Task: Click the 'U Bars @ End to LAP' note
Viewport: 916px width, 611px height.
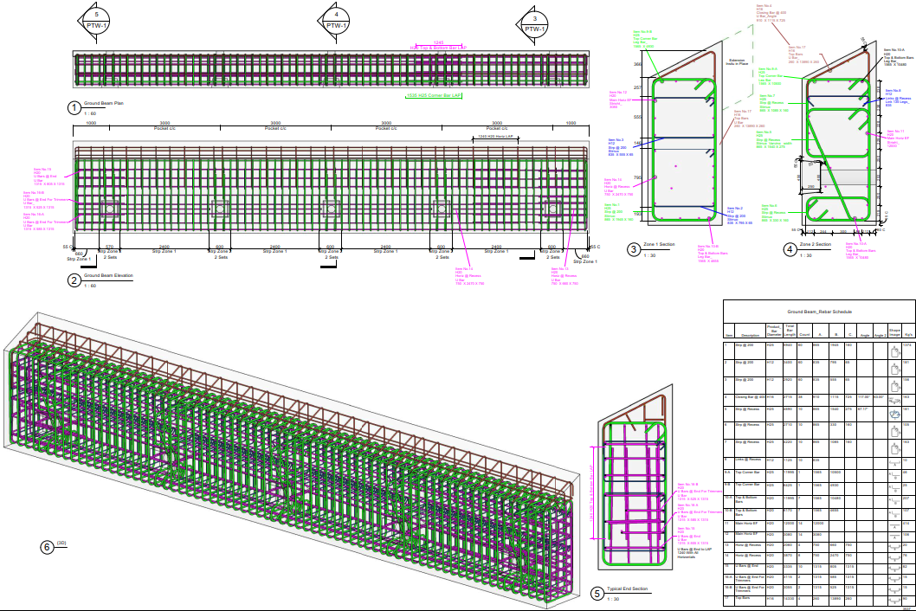Action: click(694, 553)
